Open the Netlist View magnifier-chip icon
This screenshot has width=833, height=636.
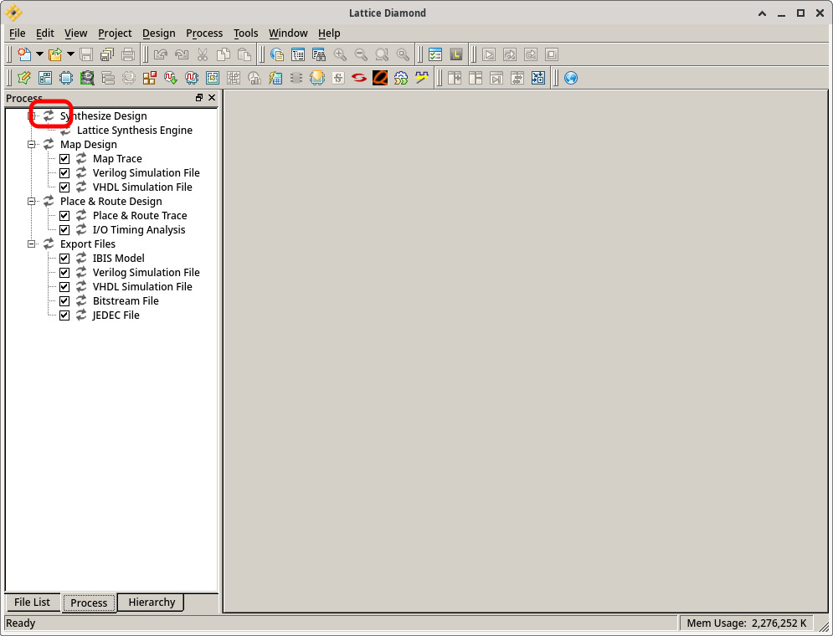(x=87, y=78)
